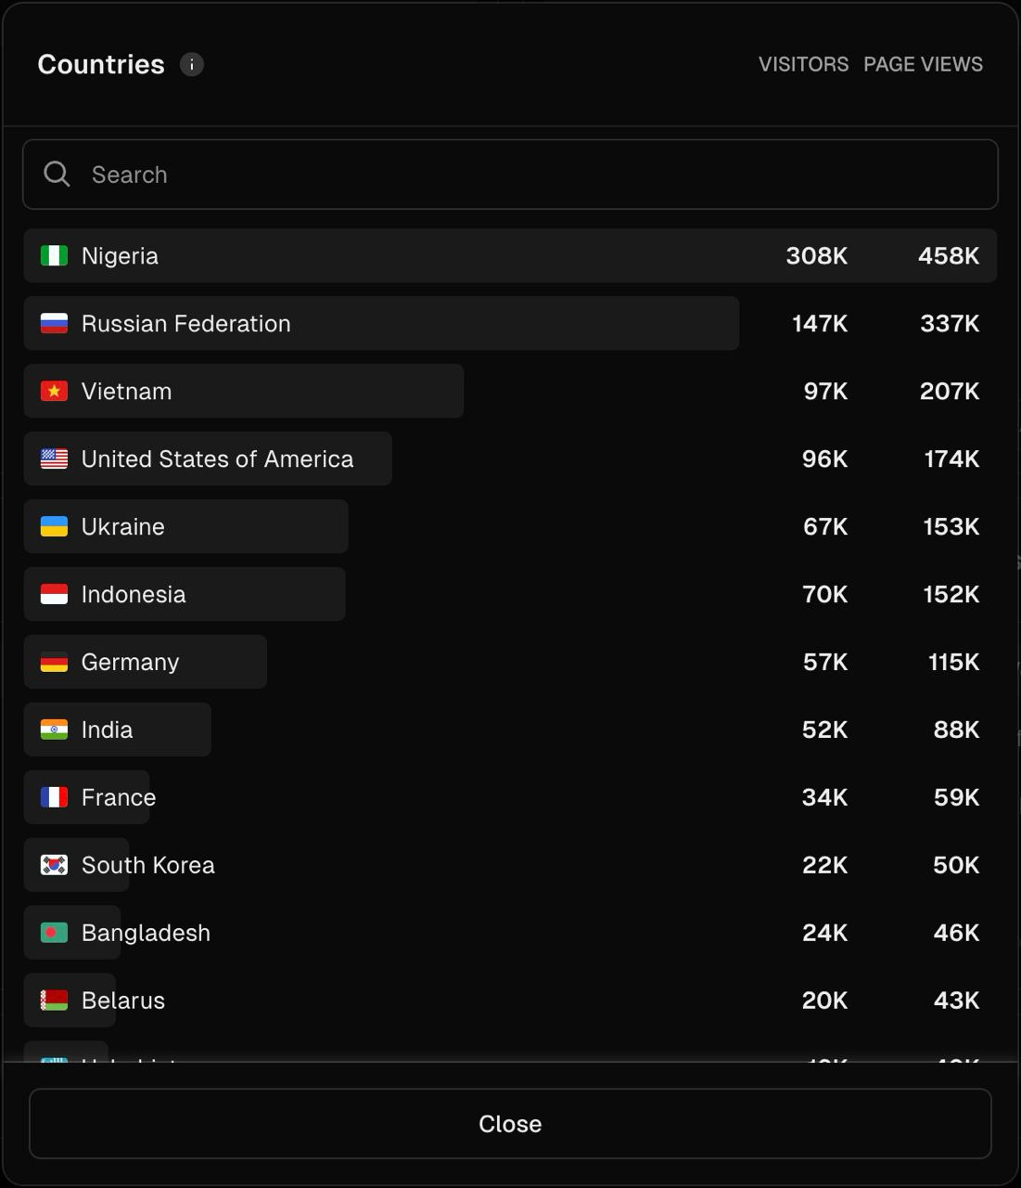The height and width of the screenshot is (1188, 1021).
Task: Focus the Search countries field
Action: click(x=510, y=174)
